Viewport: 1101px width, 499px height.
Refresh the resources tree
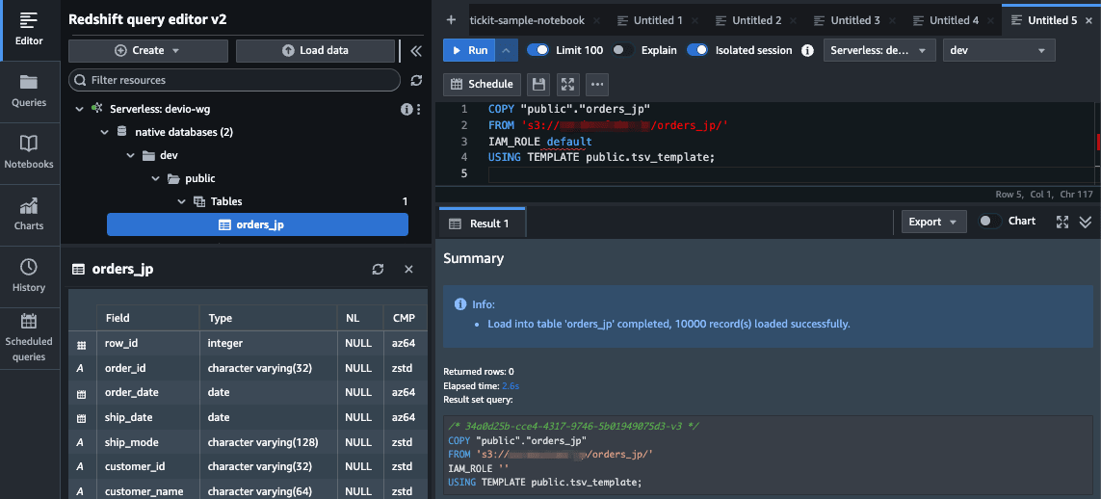point(416,80)
